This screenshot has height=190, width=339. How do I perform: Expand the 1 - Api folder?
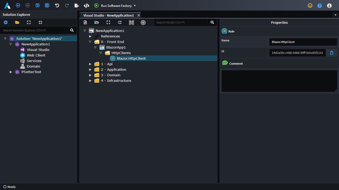[90, 64]
